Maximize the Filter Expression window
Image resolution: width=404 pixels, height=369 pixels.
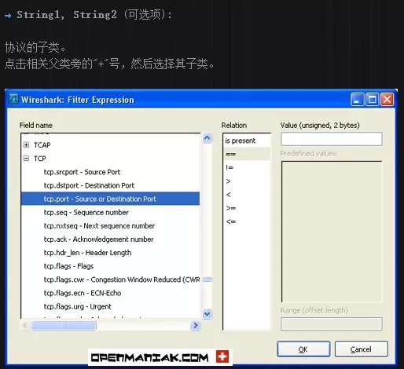[372, 100]
